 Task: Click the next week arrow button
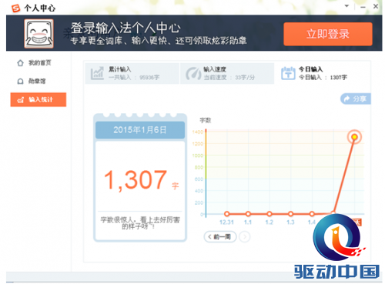coord(244,236)
